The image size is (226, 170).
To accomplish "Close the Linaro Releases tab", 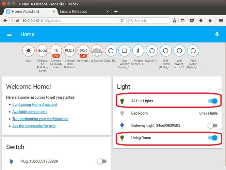I will coord(107,12).
